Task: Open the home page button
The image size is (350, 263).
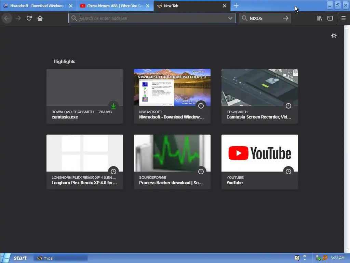Action: [x=40, y=18]
